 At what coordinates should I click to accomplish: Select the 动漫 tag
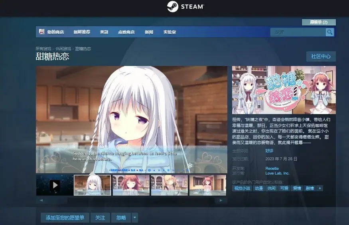pyautogui.click(x=258, y=188)
